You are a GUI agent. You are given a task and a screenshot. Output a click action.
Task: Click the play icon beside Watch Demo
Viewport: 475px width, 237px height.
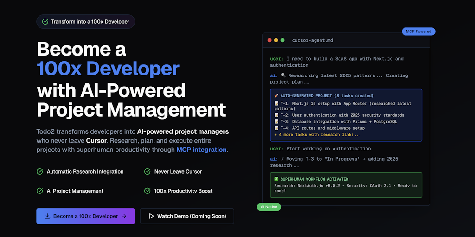click(x=152, y=216)
